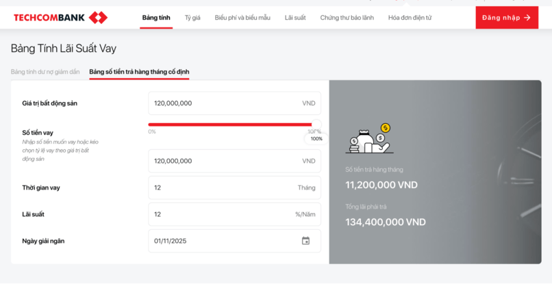This screenshot has width=552, height=286.
Task: Click the Giá trị bất động sản label
Action: pyautogui.click(x=49, y=103)
